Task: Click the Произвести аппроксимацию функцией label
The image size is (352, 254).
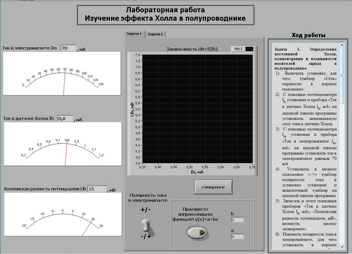Action: pos(196,214)
